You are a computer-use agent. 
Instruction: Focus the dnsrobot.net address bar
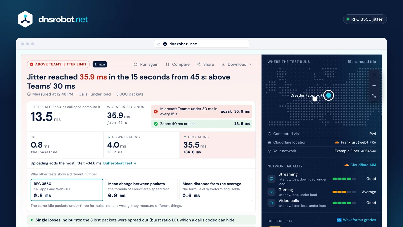click(x=201, y=44)
